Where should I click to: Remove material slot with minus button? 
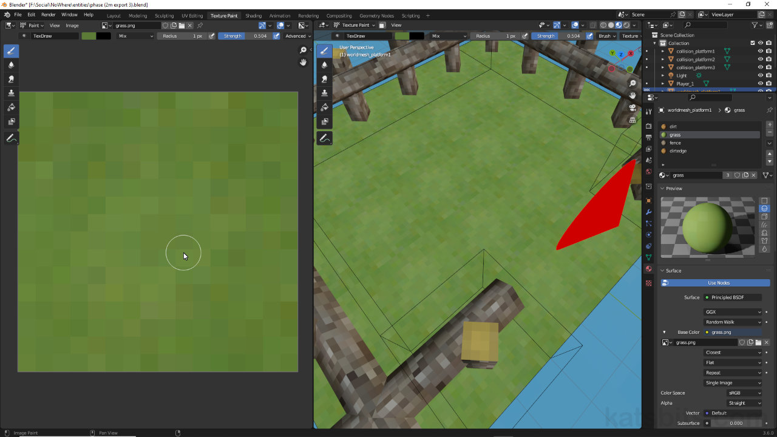tap(770, 132)
